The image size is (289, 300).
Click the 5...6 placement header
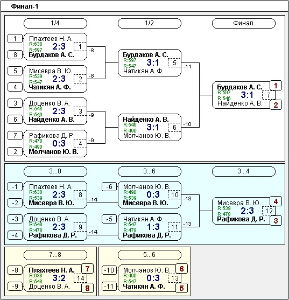[x=149, y=255]
